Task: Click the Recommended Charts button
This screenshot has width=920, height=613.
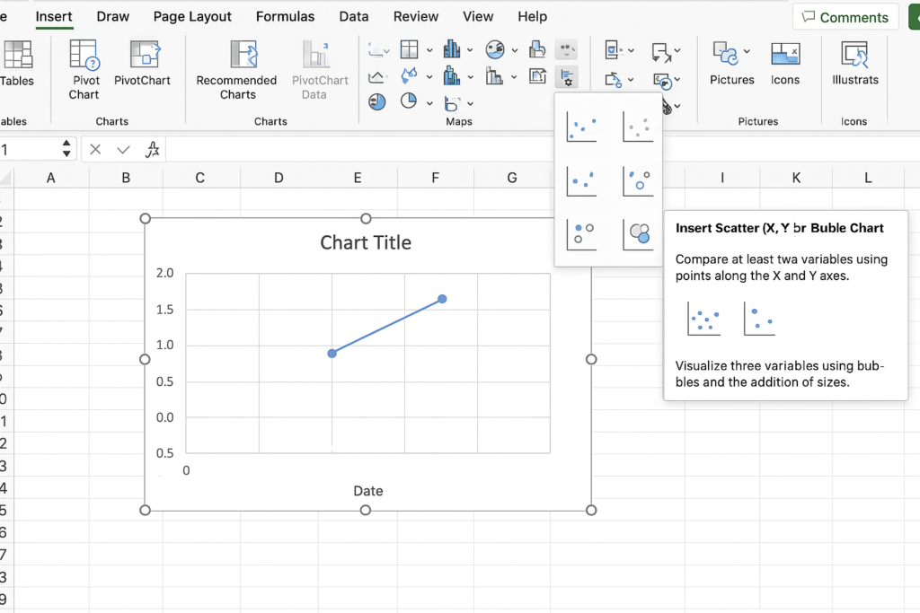Action: pos(236,69)
